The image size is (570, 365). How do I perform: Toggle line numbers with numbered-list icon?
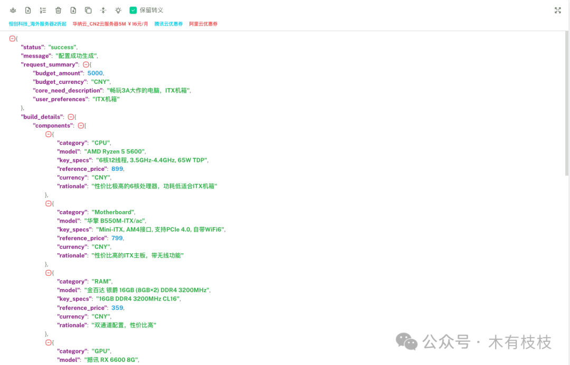tap(43, 10)
